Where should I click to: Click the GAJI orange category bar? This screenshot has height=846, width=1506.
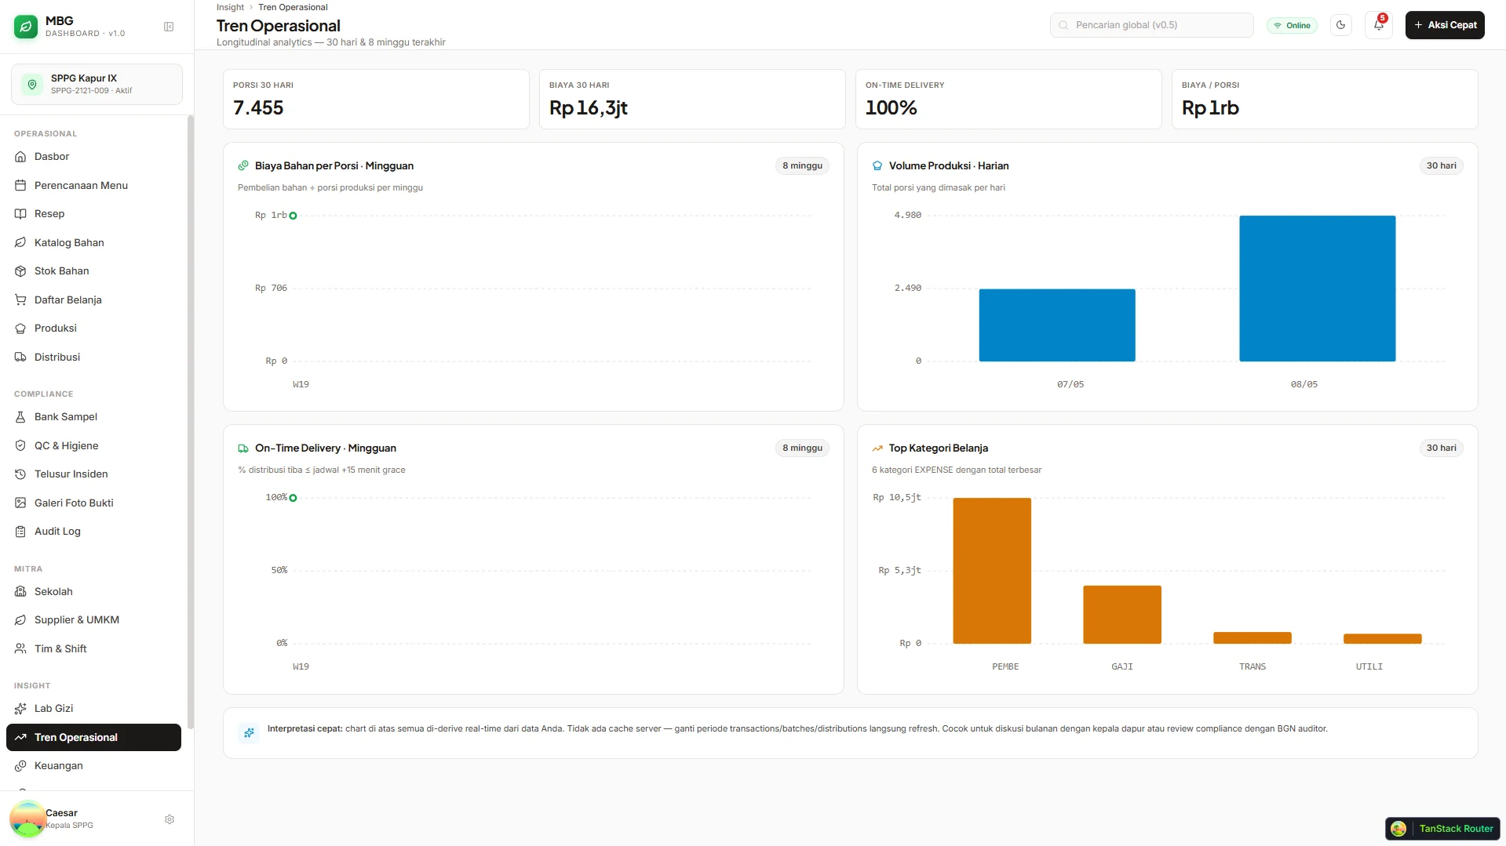(1122, 615)
